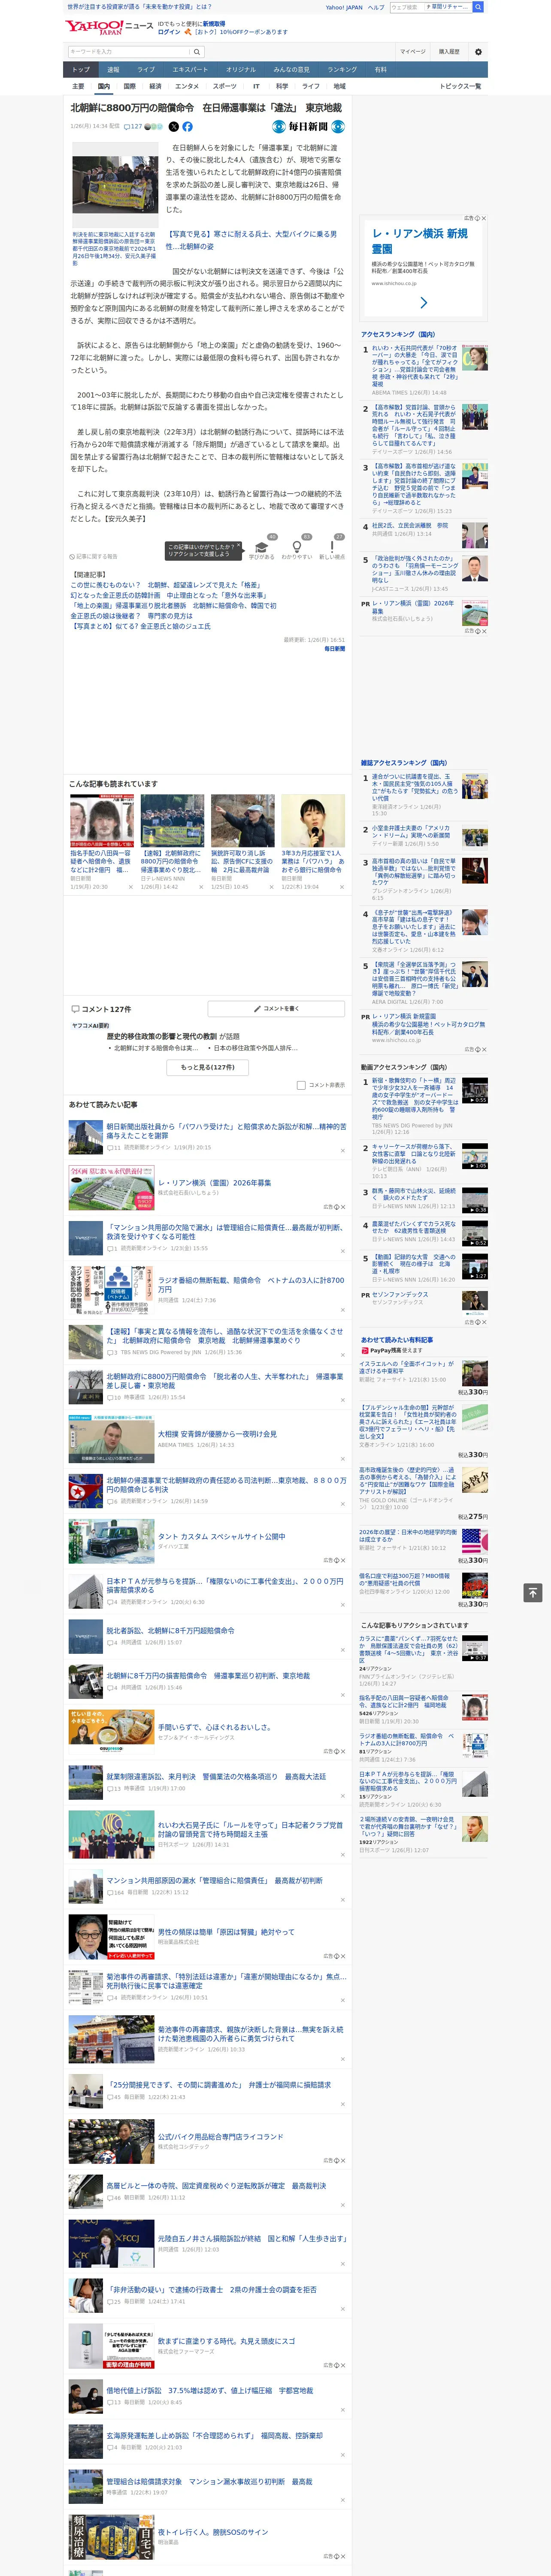
Task: Open Yahoo! JAPAN link in top bar
Action: 344,7
